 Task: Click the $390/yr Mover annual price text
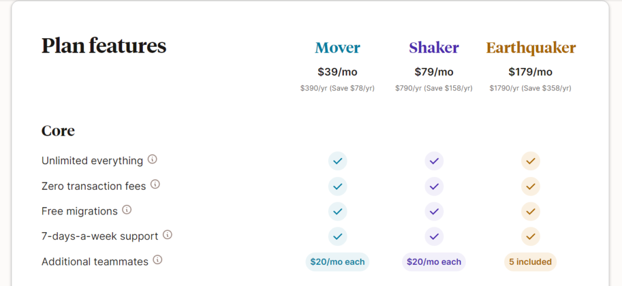click(313, 88)
